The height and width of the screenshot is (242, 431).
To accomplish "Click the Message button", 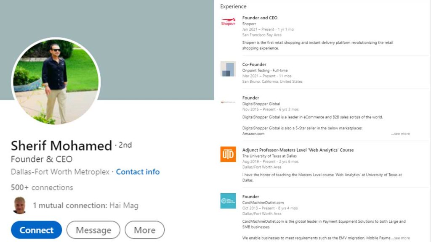I will pyautogui.click(x=93, y=230).
